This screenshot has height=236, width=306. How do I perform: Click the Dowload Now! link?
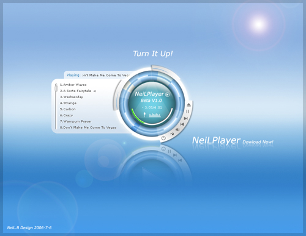coord(258,142)
